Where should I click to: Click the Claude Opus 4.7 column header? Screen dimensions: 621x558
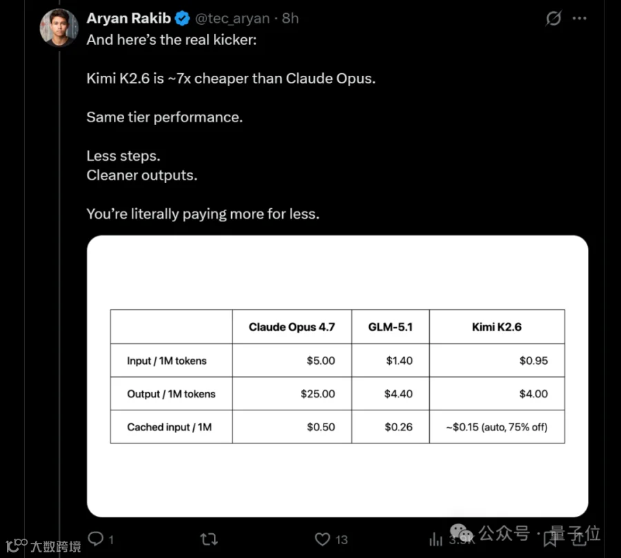tap(291, 327)
